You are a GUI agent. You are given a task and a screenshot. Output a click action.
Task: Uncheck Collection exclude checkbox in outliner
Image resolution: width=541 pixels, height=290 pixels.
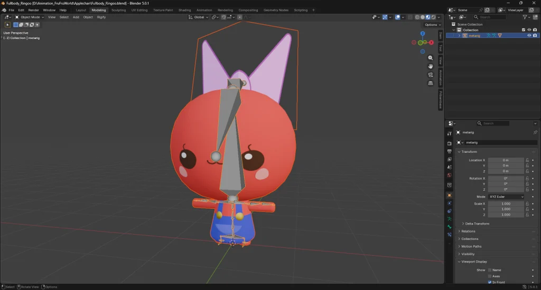[x=524, y=30]
